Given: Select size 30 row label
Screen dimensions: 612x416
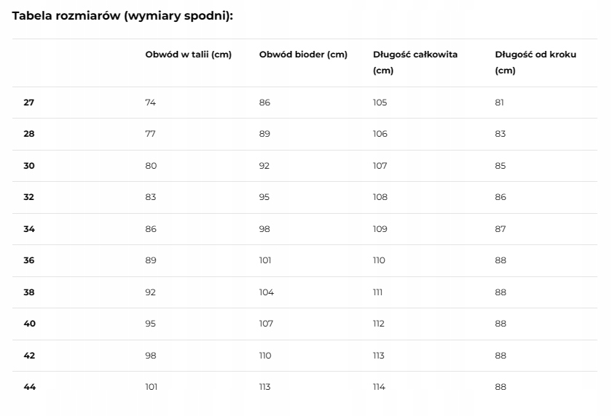Looking at the screenshot, I should pyautogui.click(x=29, y=166).
